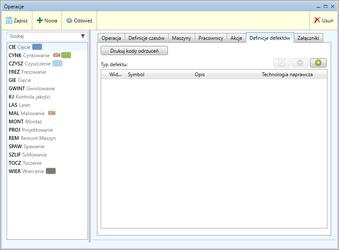Screen dimensions: 339x250
Task: Click the green add defect button
Action: [318, 63]
